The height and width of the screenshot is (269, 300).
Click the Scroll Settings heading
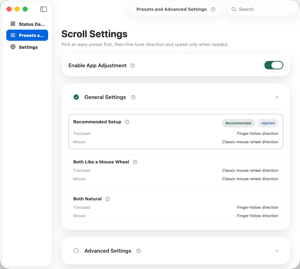(94, 34)
